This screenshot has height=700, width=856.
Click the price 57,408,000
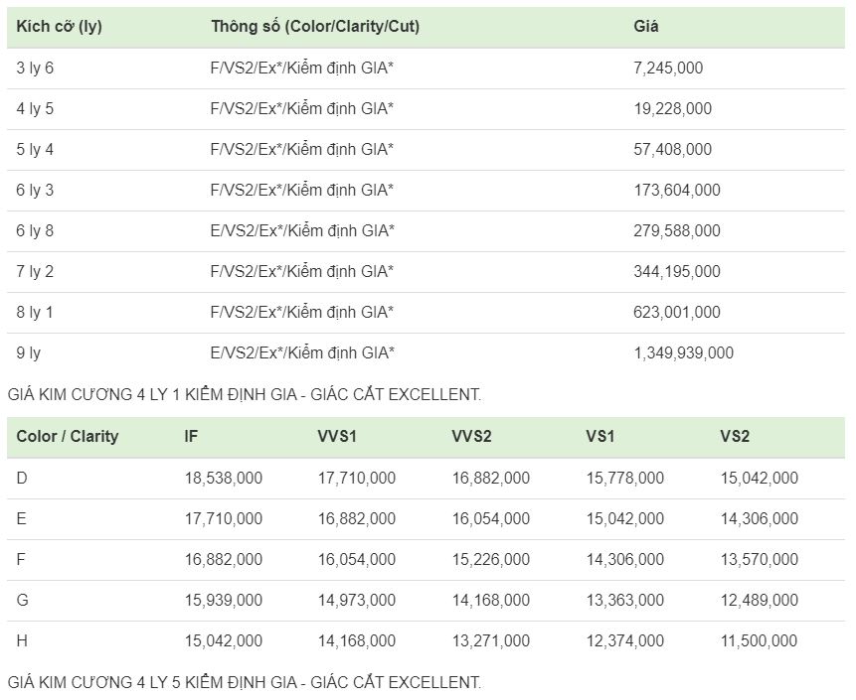point(673,149)
